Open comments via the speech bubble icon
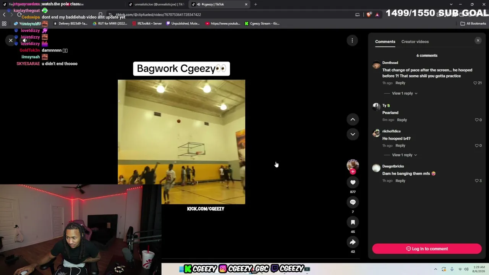Image resolution: width=489 pixels, height=275 pixels. (353, 202)
